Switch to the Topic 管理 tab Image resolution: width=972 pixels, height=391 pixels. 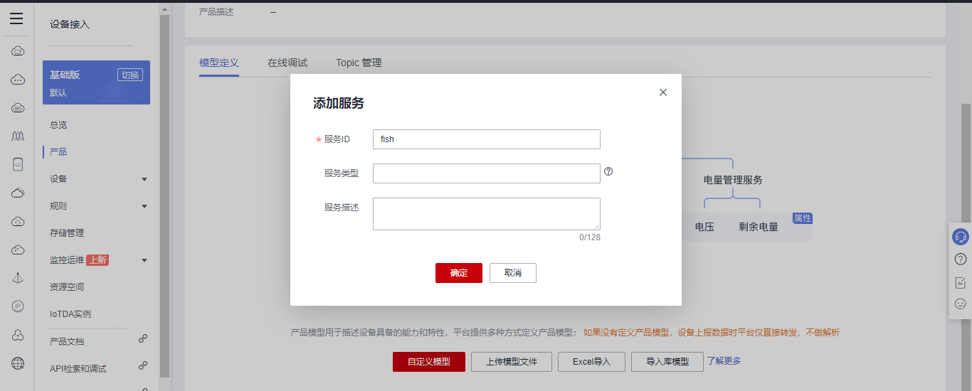point(359,63)
